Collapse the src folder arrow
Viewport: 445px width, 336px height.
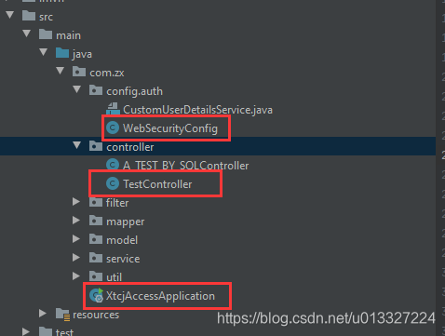click(x=10, y=15)
